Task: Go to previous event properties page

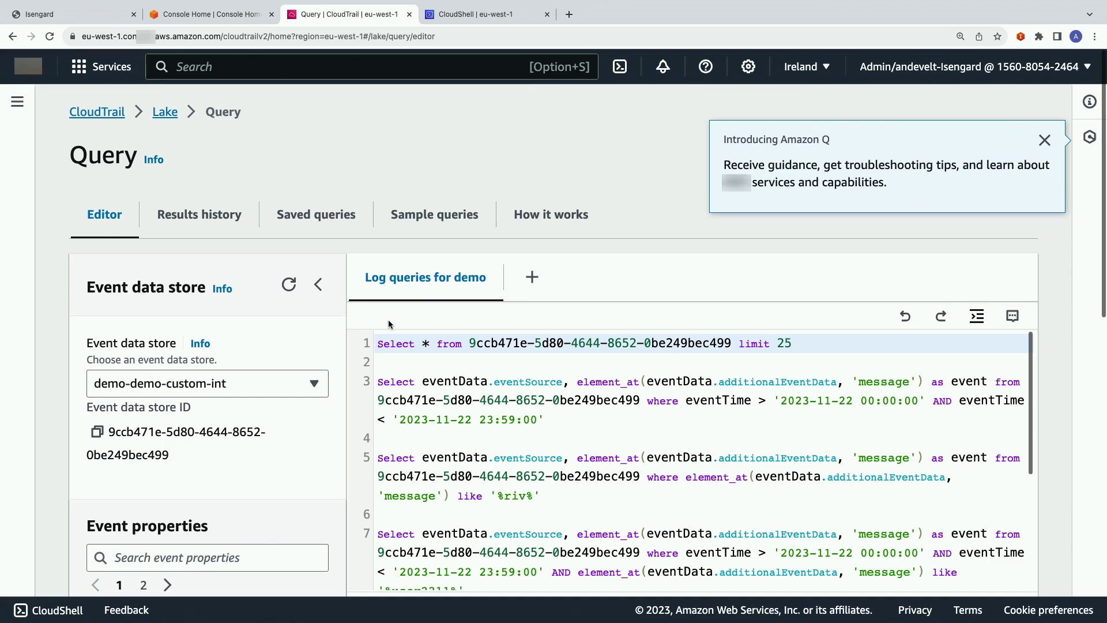Action: coord(96,585)
